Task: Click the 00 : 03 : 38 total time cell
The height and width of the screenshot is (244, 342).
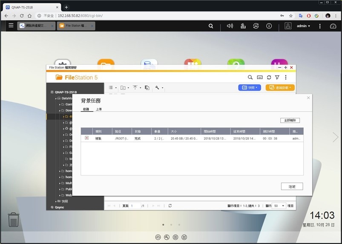Action: [270, 138]
